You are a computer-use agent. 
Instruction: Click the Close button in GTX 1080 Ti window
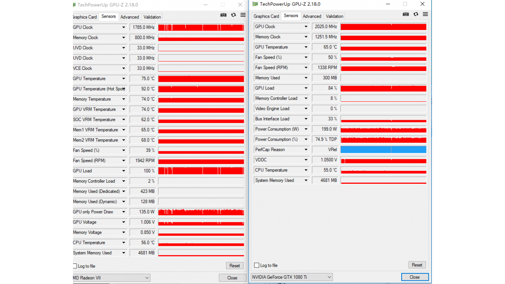[x=415, y=277]
